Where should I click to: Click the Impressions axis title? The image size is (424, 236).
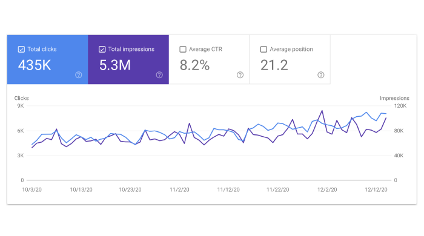coord(394,98)
